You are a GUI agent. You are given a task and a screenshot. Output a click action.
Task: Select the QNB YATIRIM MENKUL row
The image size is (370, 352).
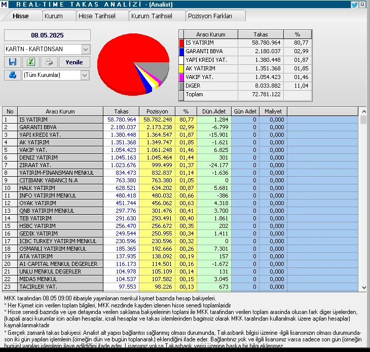[x=180, y=211]
